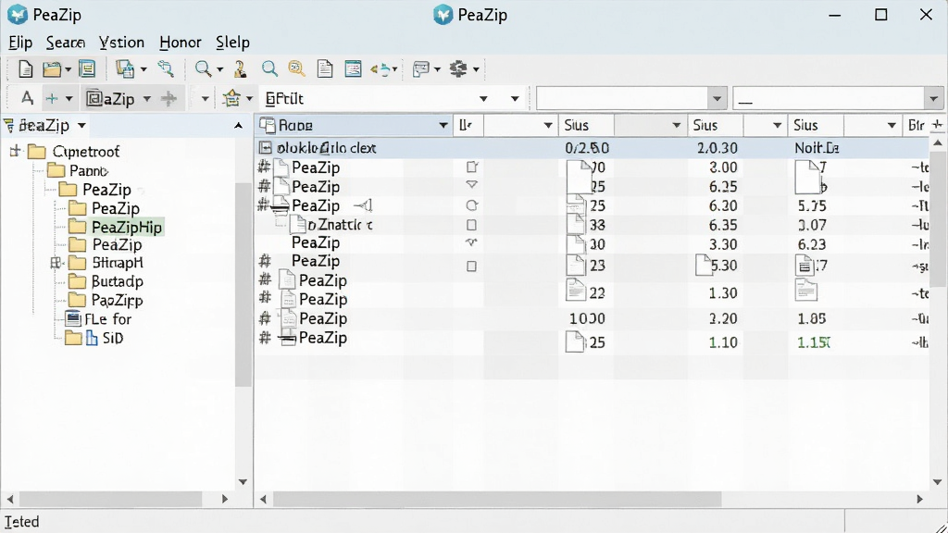Open the Rape column header dropdown
948x533 pixels.
pyautogui.click(x=443, y=125)
